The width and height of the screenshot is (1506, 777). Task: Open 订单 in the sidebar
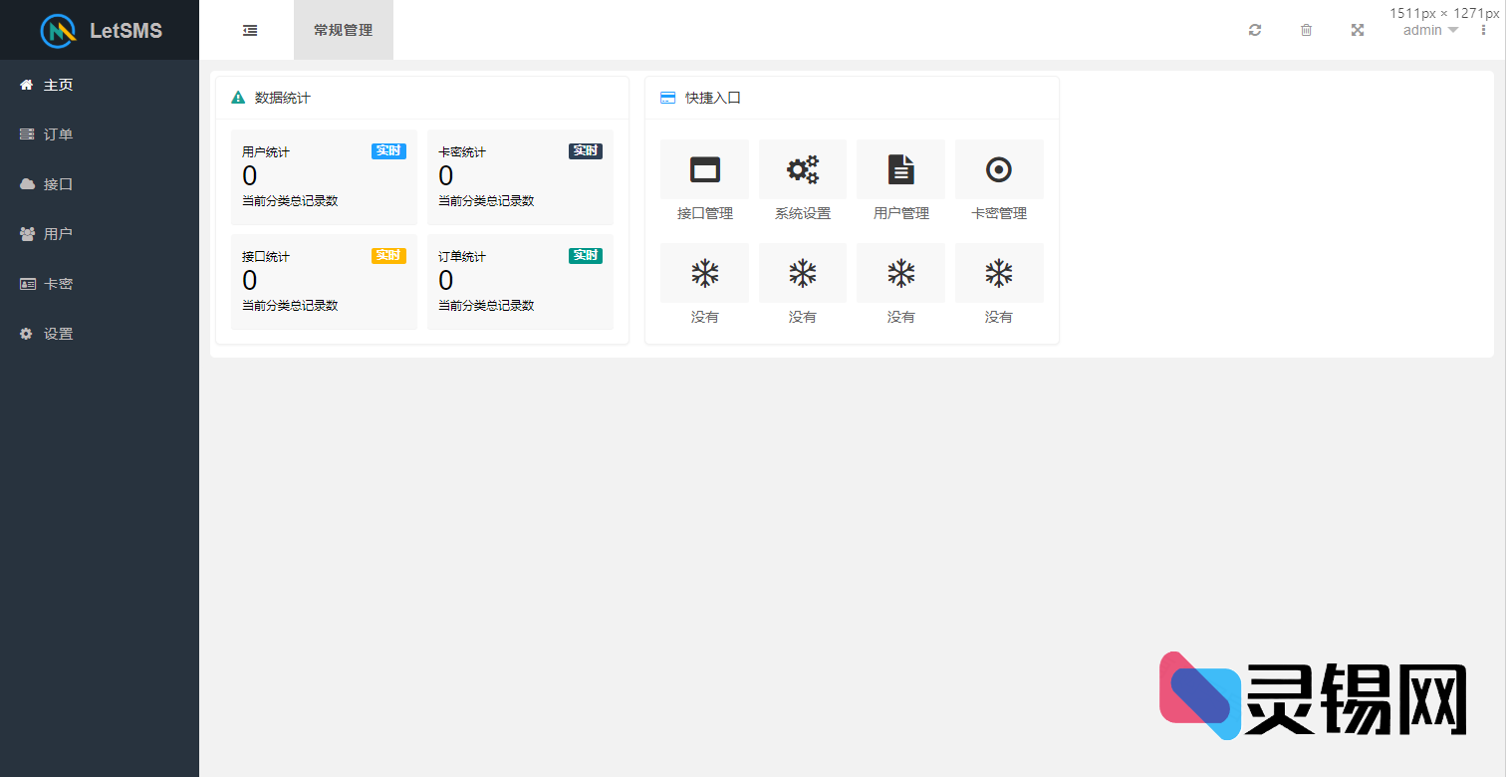pyautogui.click(x=58, y=134)
